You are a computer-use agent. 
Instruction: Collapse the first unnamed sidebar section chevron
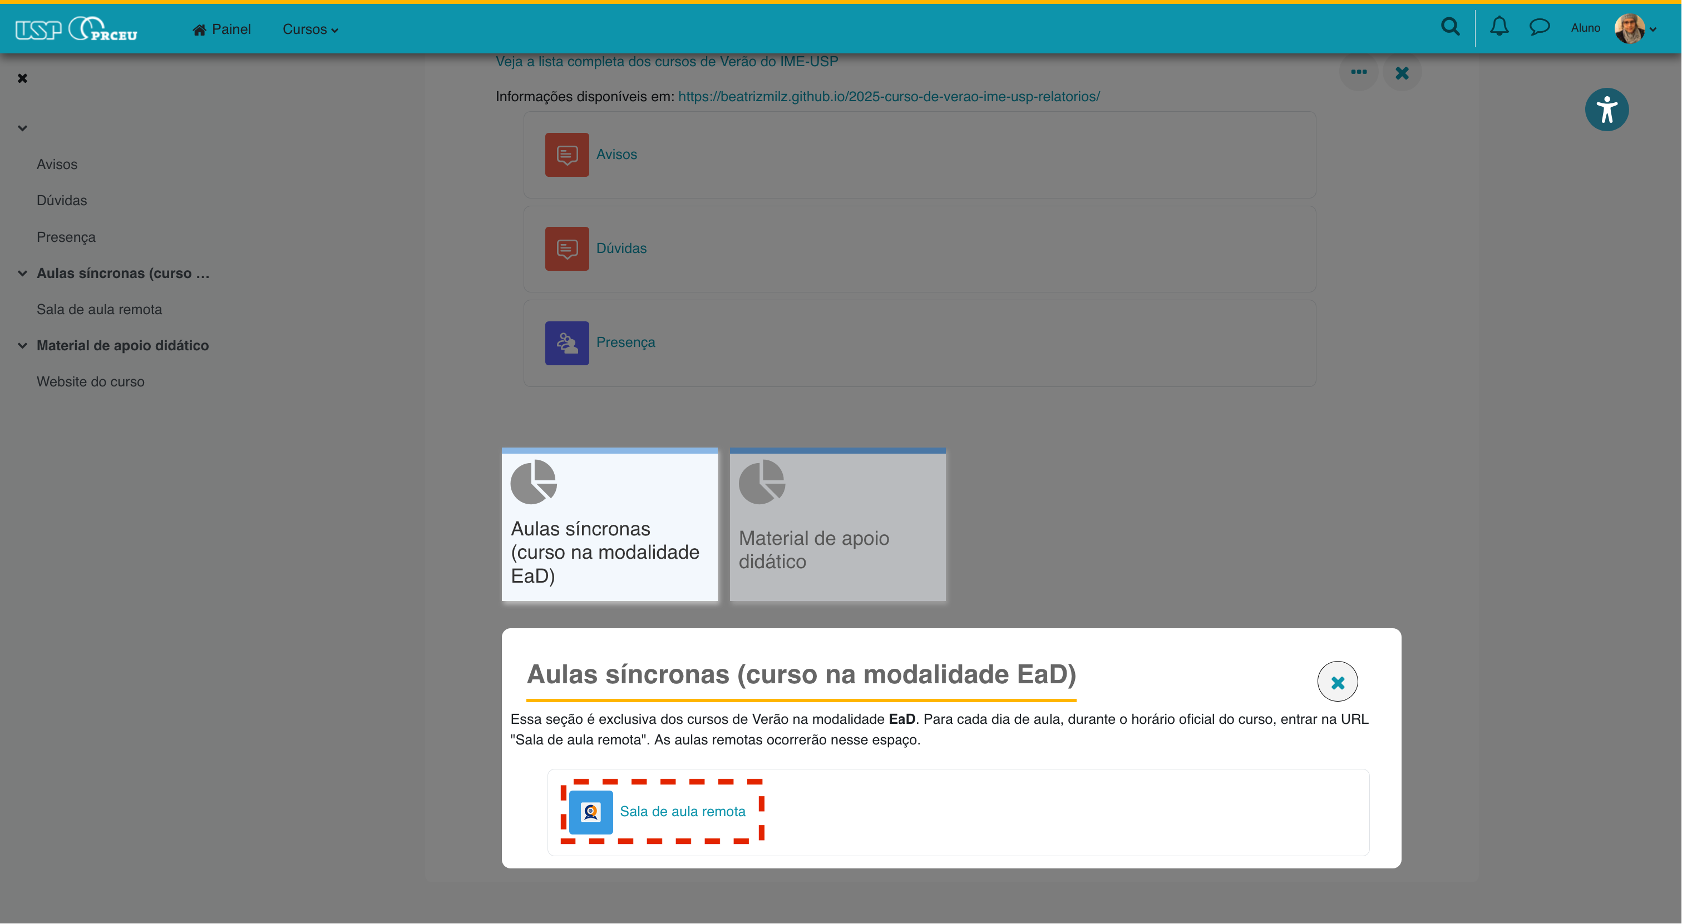click(22, 128)
